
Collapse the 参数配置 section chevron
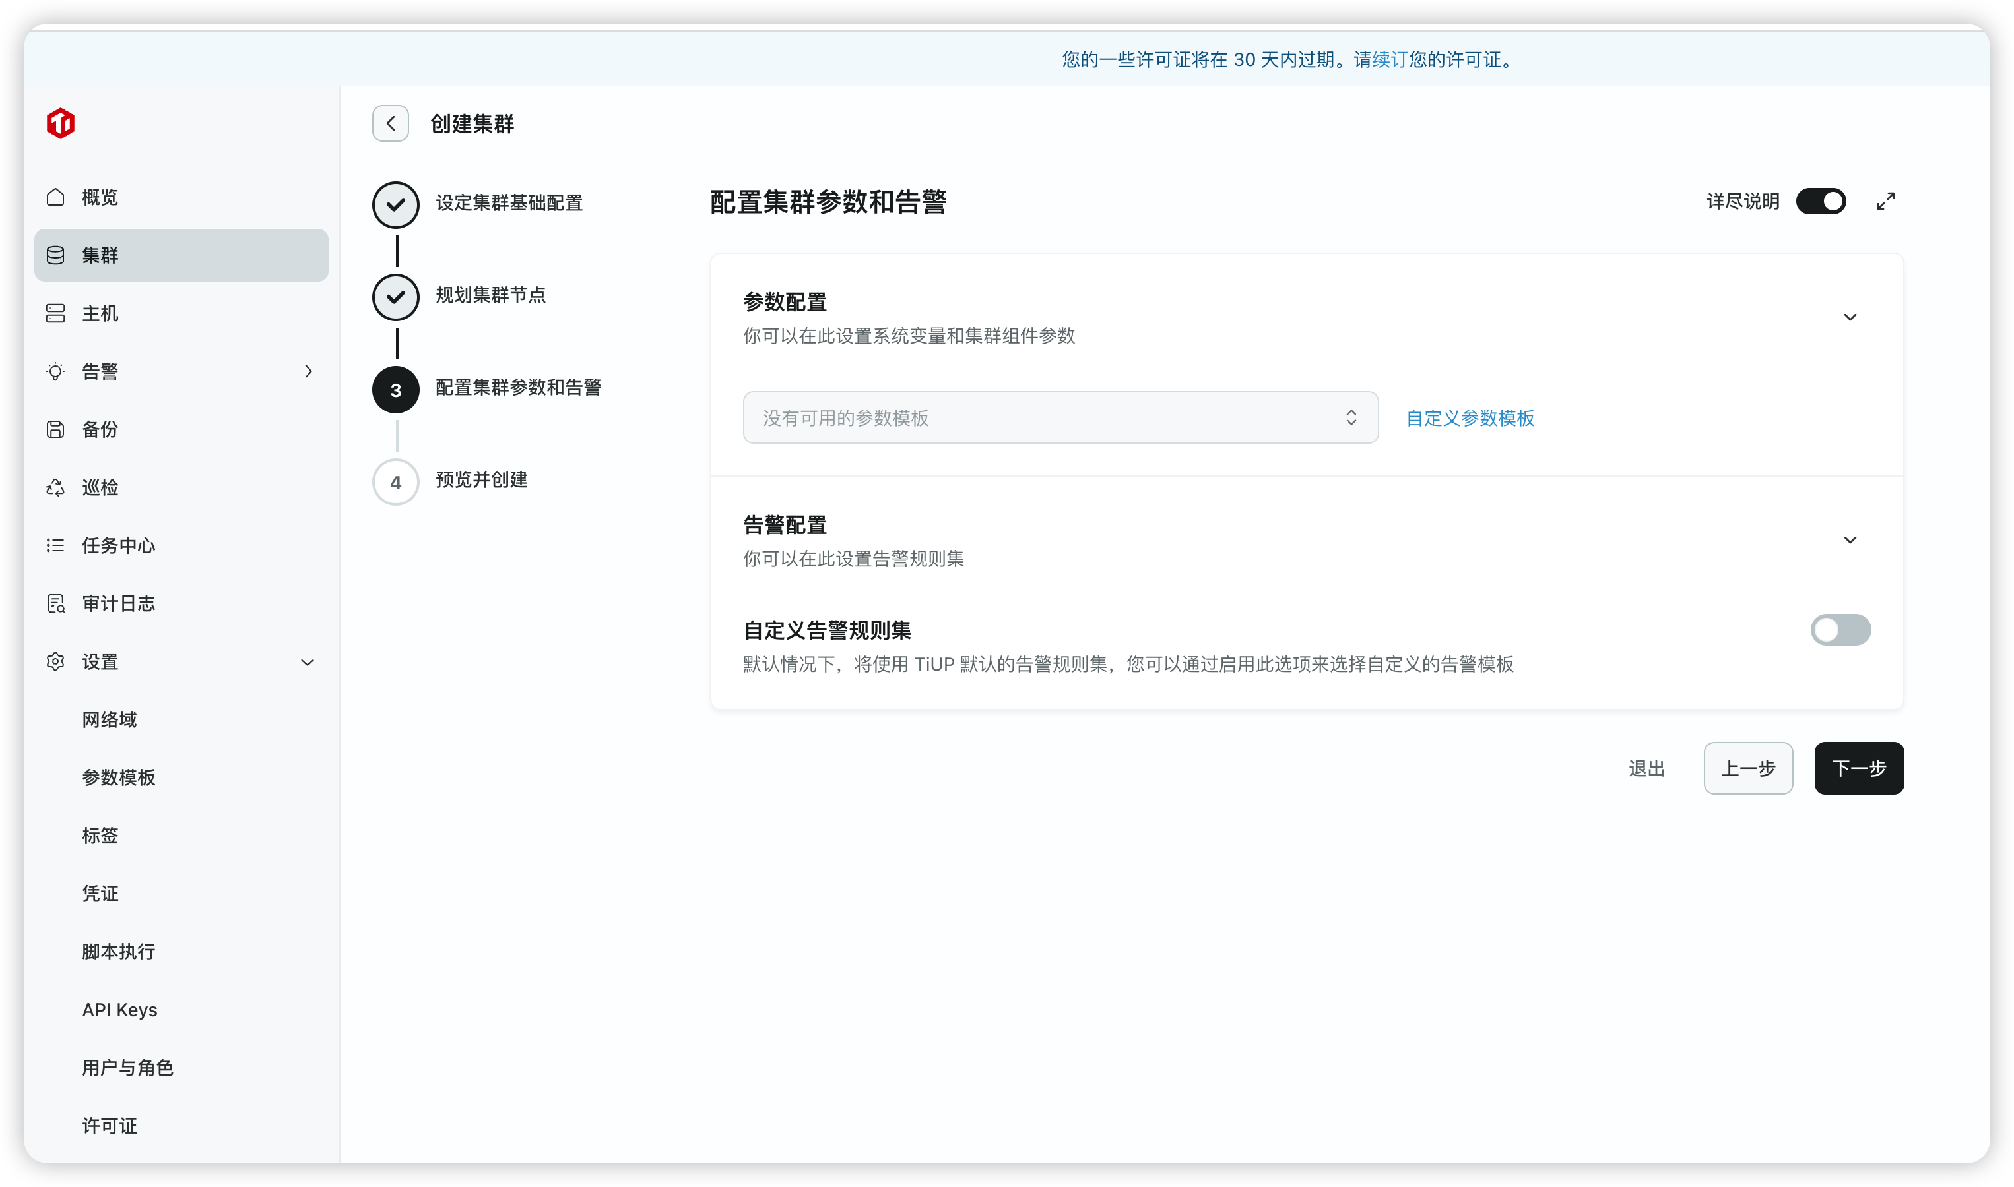[x=1849, y=318]
